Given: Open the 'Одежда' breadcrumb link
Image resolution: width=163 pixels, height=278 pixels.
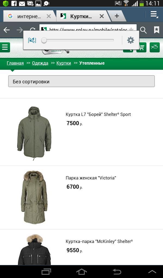Looking at the screenshot, I should pos(40,63).
